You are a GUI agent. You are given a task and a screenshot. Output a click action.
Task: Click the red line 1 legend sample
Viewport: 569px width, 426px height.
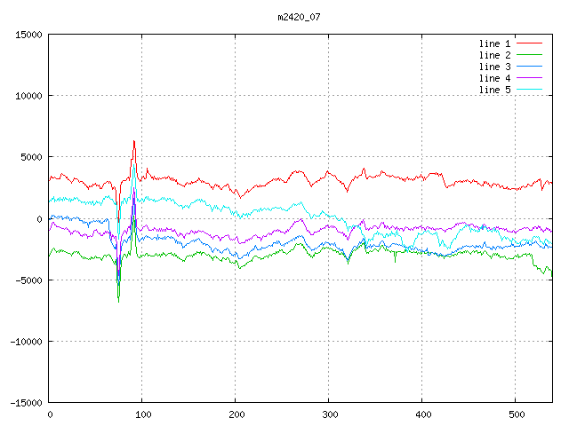click(x=529, y=43)
